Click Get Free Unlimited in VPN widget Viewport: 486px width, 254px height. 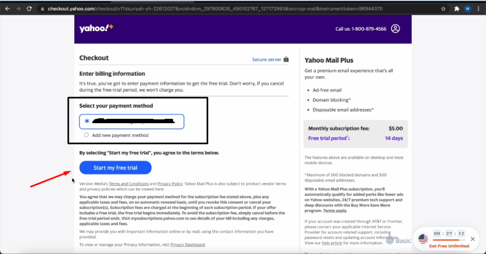pos(449,246)
